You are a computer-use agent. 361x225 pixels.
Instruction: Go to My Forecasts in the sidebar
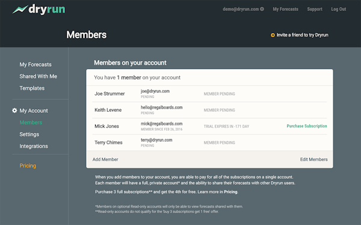point(35,65)
